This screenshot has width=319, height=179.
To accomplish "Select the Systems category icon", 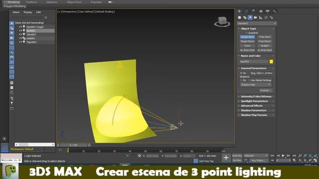I will tap(271, 18).
